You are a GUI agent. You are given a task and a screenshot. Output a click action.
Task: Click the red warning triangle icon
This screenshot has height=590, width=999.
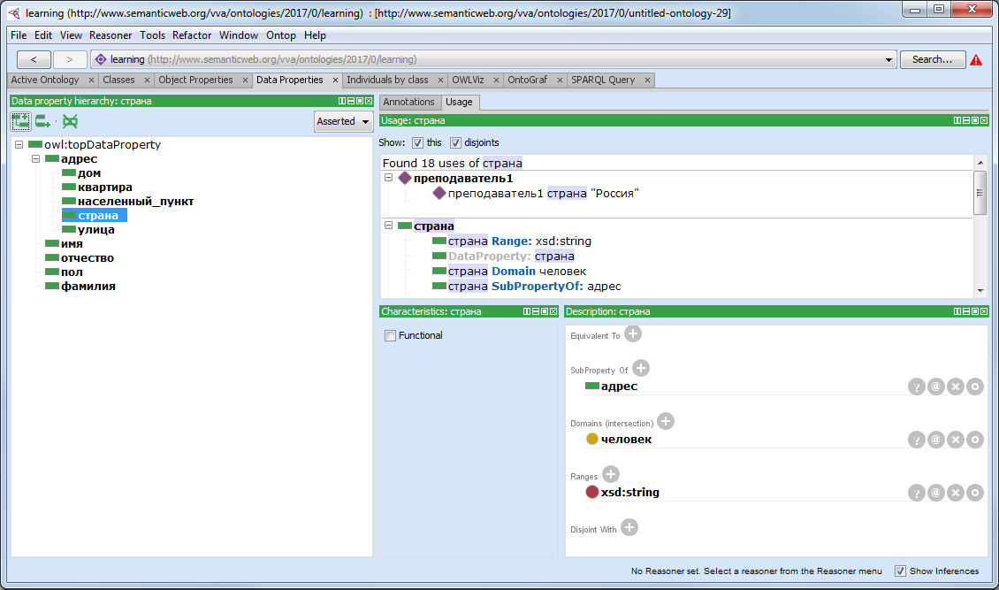[x=976, y=60]
